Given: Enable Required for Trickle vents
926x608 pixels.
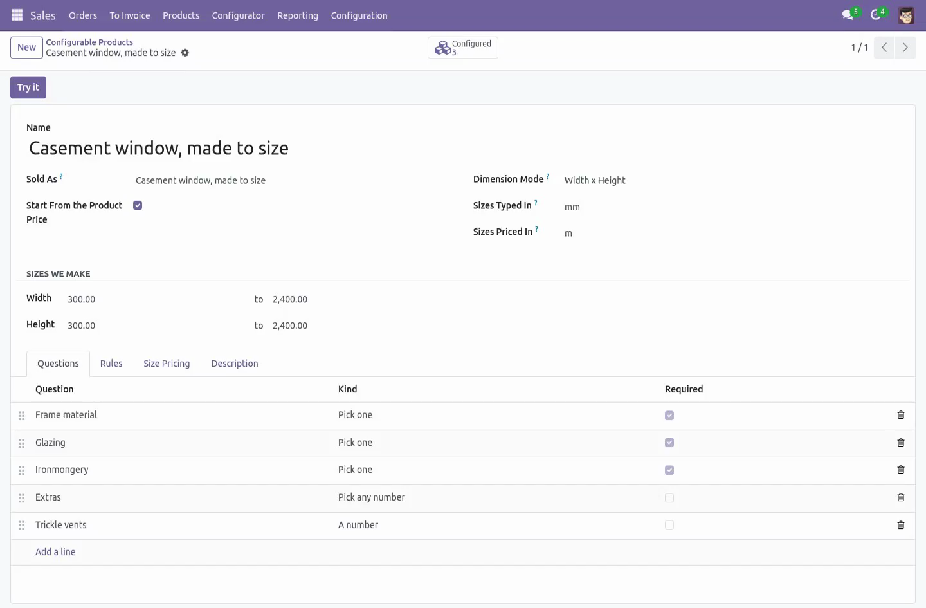Looking at the screenshot, I should pos(669,525).
